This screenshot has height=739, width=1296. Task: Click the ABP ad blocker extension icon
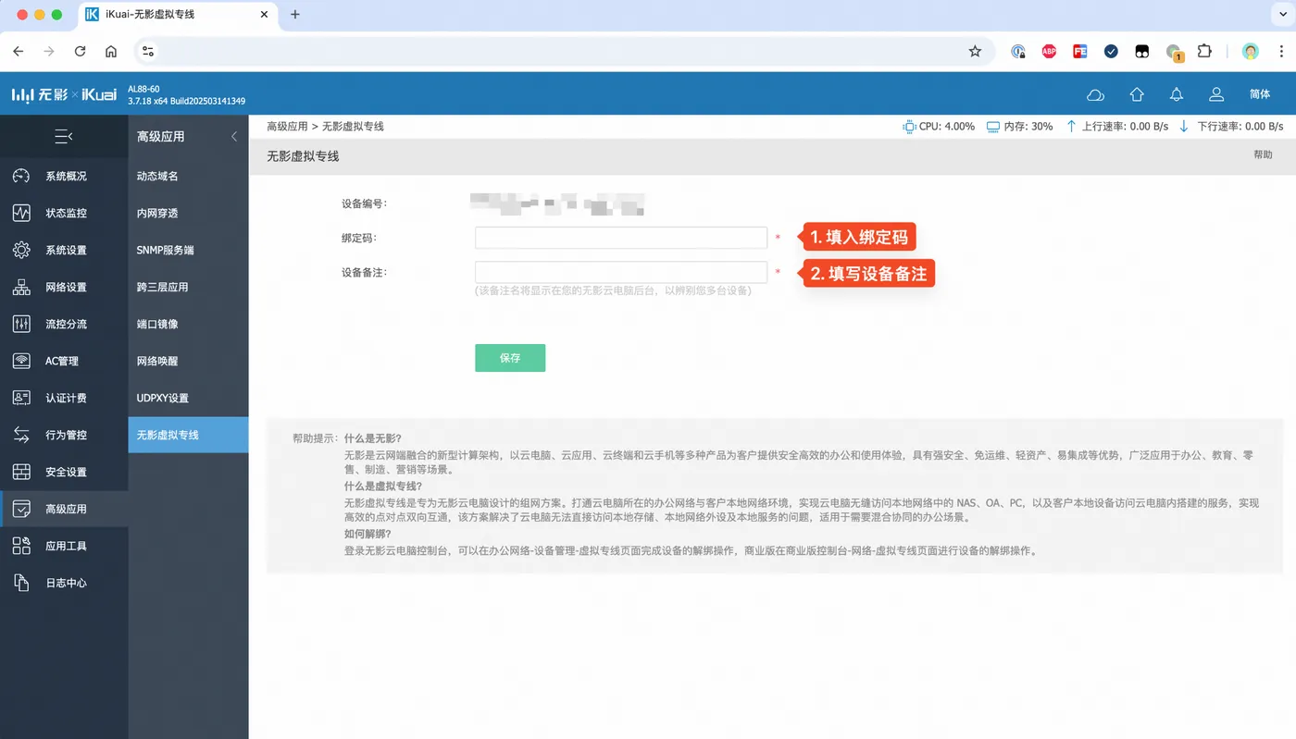pos(1049,52)
